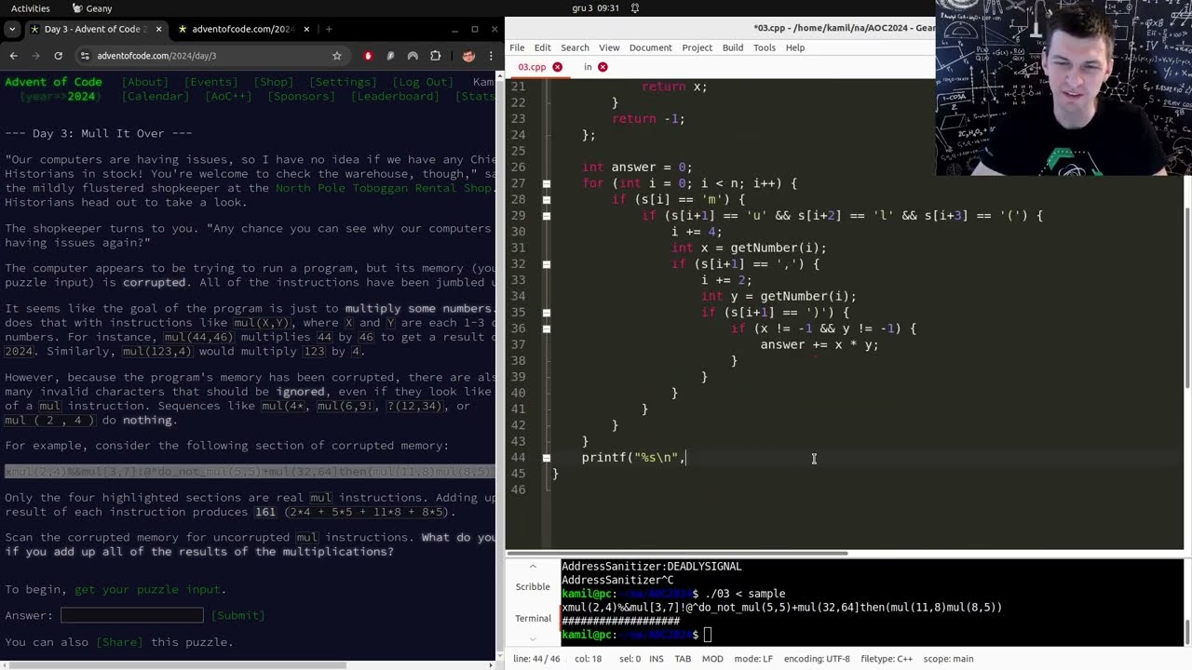Collapse fold marker at line 32

pos(547,264)
